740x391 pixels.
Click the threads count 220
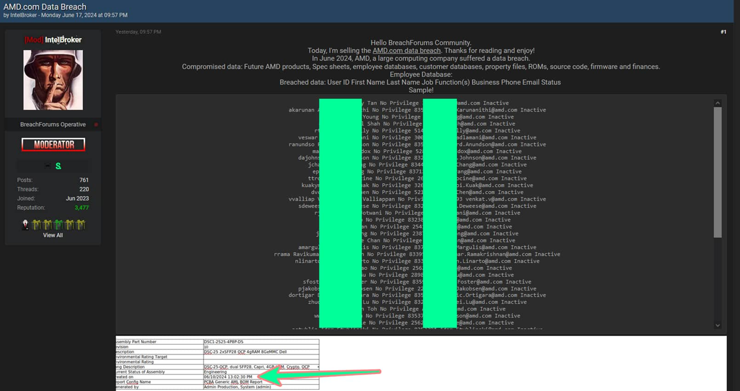(84, 189)
